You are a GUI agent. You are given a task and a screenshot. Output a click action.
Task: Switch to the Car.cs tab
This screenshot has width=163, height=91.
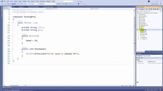tap(13, 7)
